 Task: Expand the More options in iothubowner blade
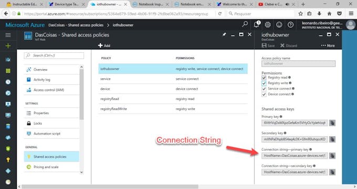[328, 46]
